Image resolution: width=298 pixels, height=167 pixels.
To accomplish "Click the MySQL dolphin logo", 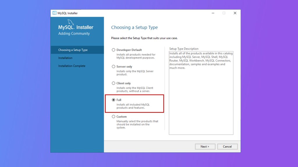I will point(71,22).
